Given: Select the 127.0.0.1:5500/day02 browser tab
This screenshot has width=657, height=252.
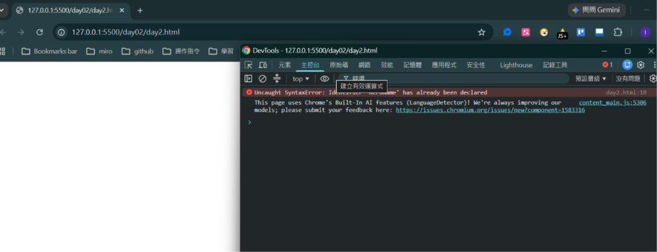Looking at the screenshot, I should click(x=70, y=10).
